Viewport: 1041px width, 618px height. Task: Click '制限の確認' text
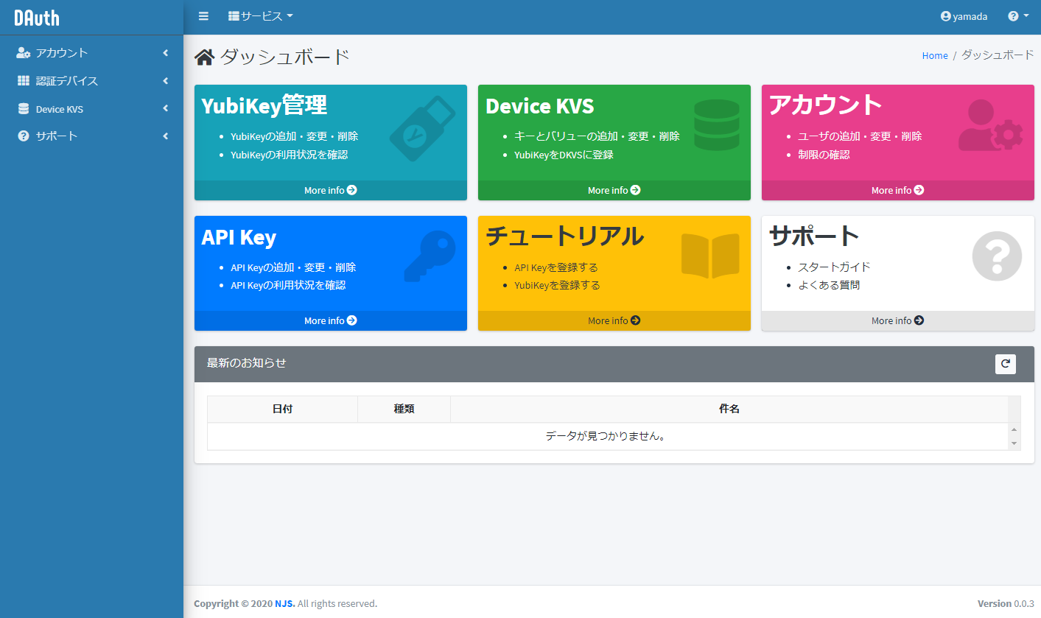tap(824, 155)
